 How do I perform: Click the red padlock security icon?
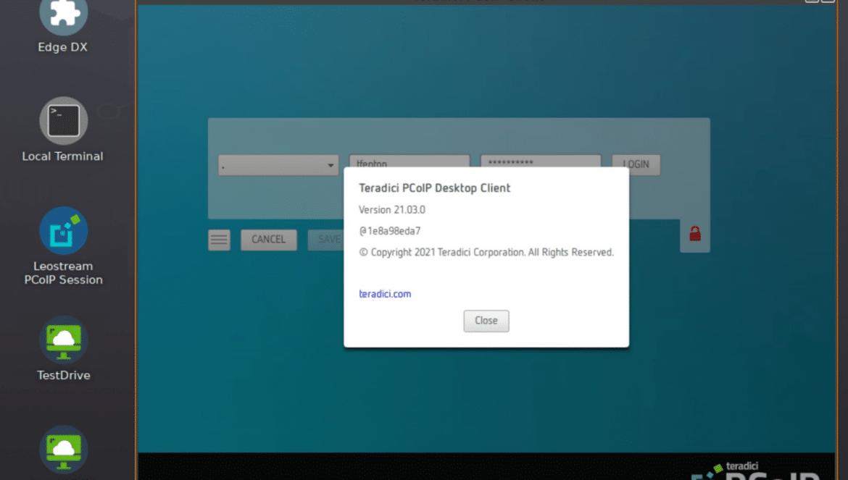click(695, 233)
